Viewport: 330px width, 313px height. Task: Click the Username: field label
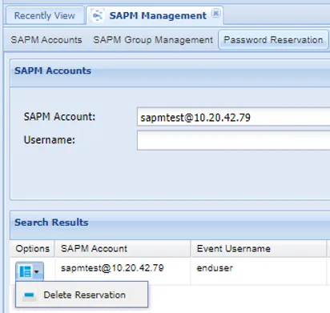pos(50,140)
